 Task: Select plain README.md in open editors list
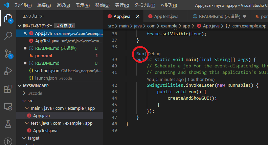(x=60, y=63)
